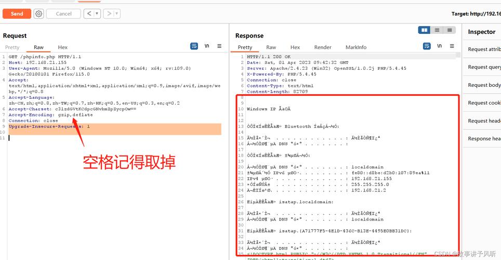Click the Inspector panel heading
Screen dimensions: 501x260
click(x=481, y=32)
